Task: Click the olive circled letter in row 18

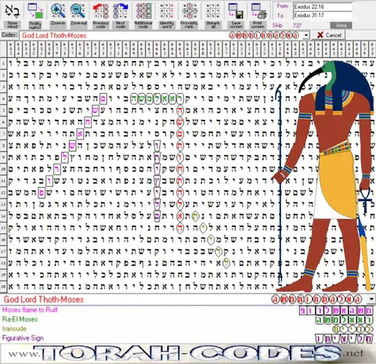Action: point(226,263)
